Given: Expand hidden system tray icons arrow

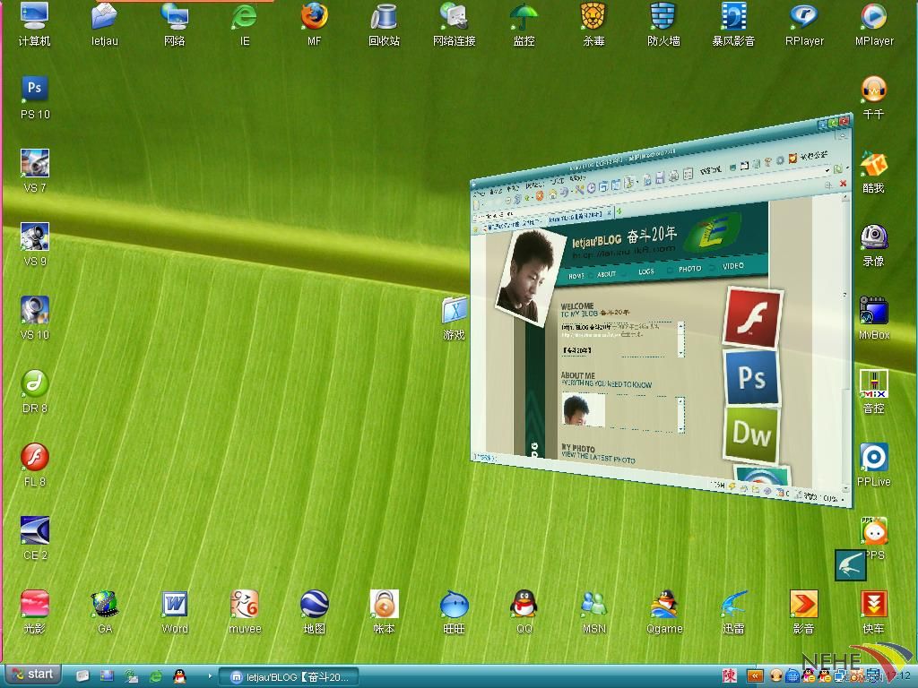Looking at the screenshot, I should (756, 676).
